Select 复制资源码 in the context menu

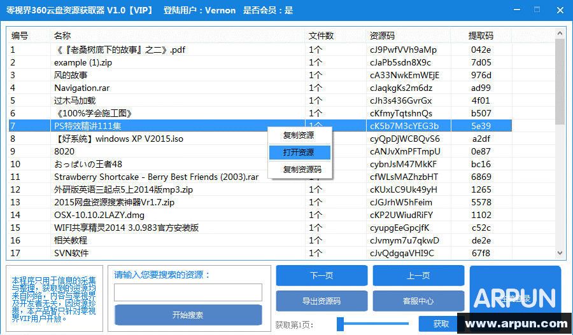(x=302, y=170)
